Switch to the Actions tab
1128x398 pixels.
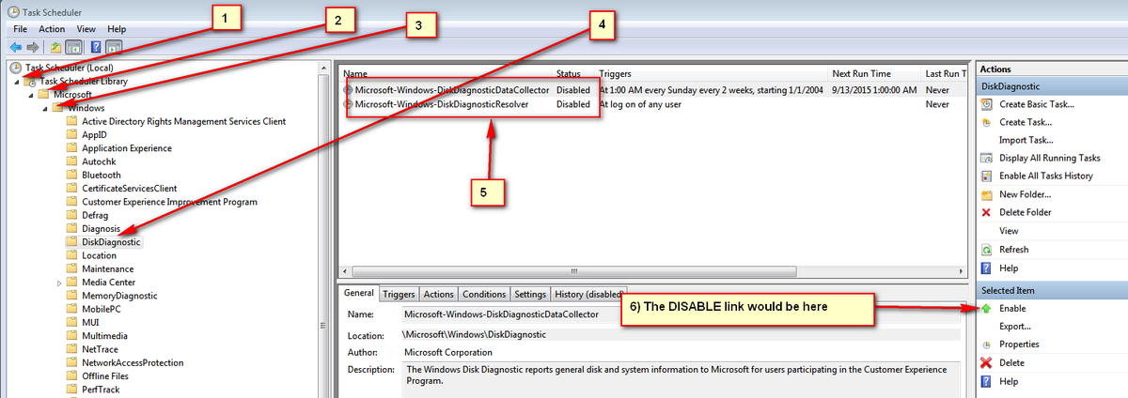coord(438,294)
